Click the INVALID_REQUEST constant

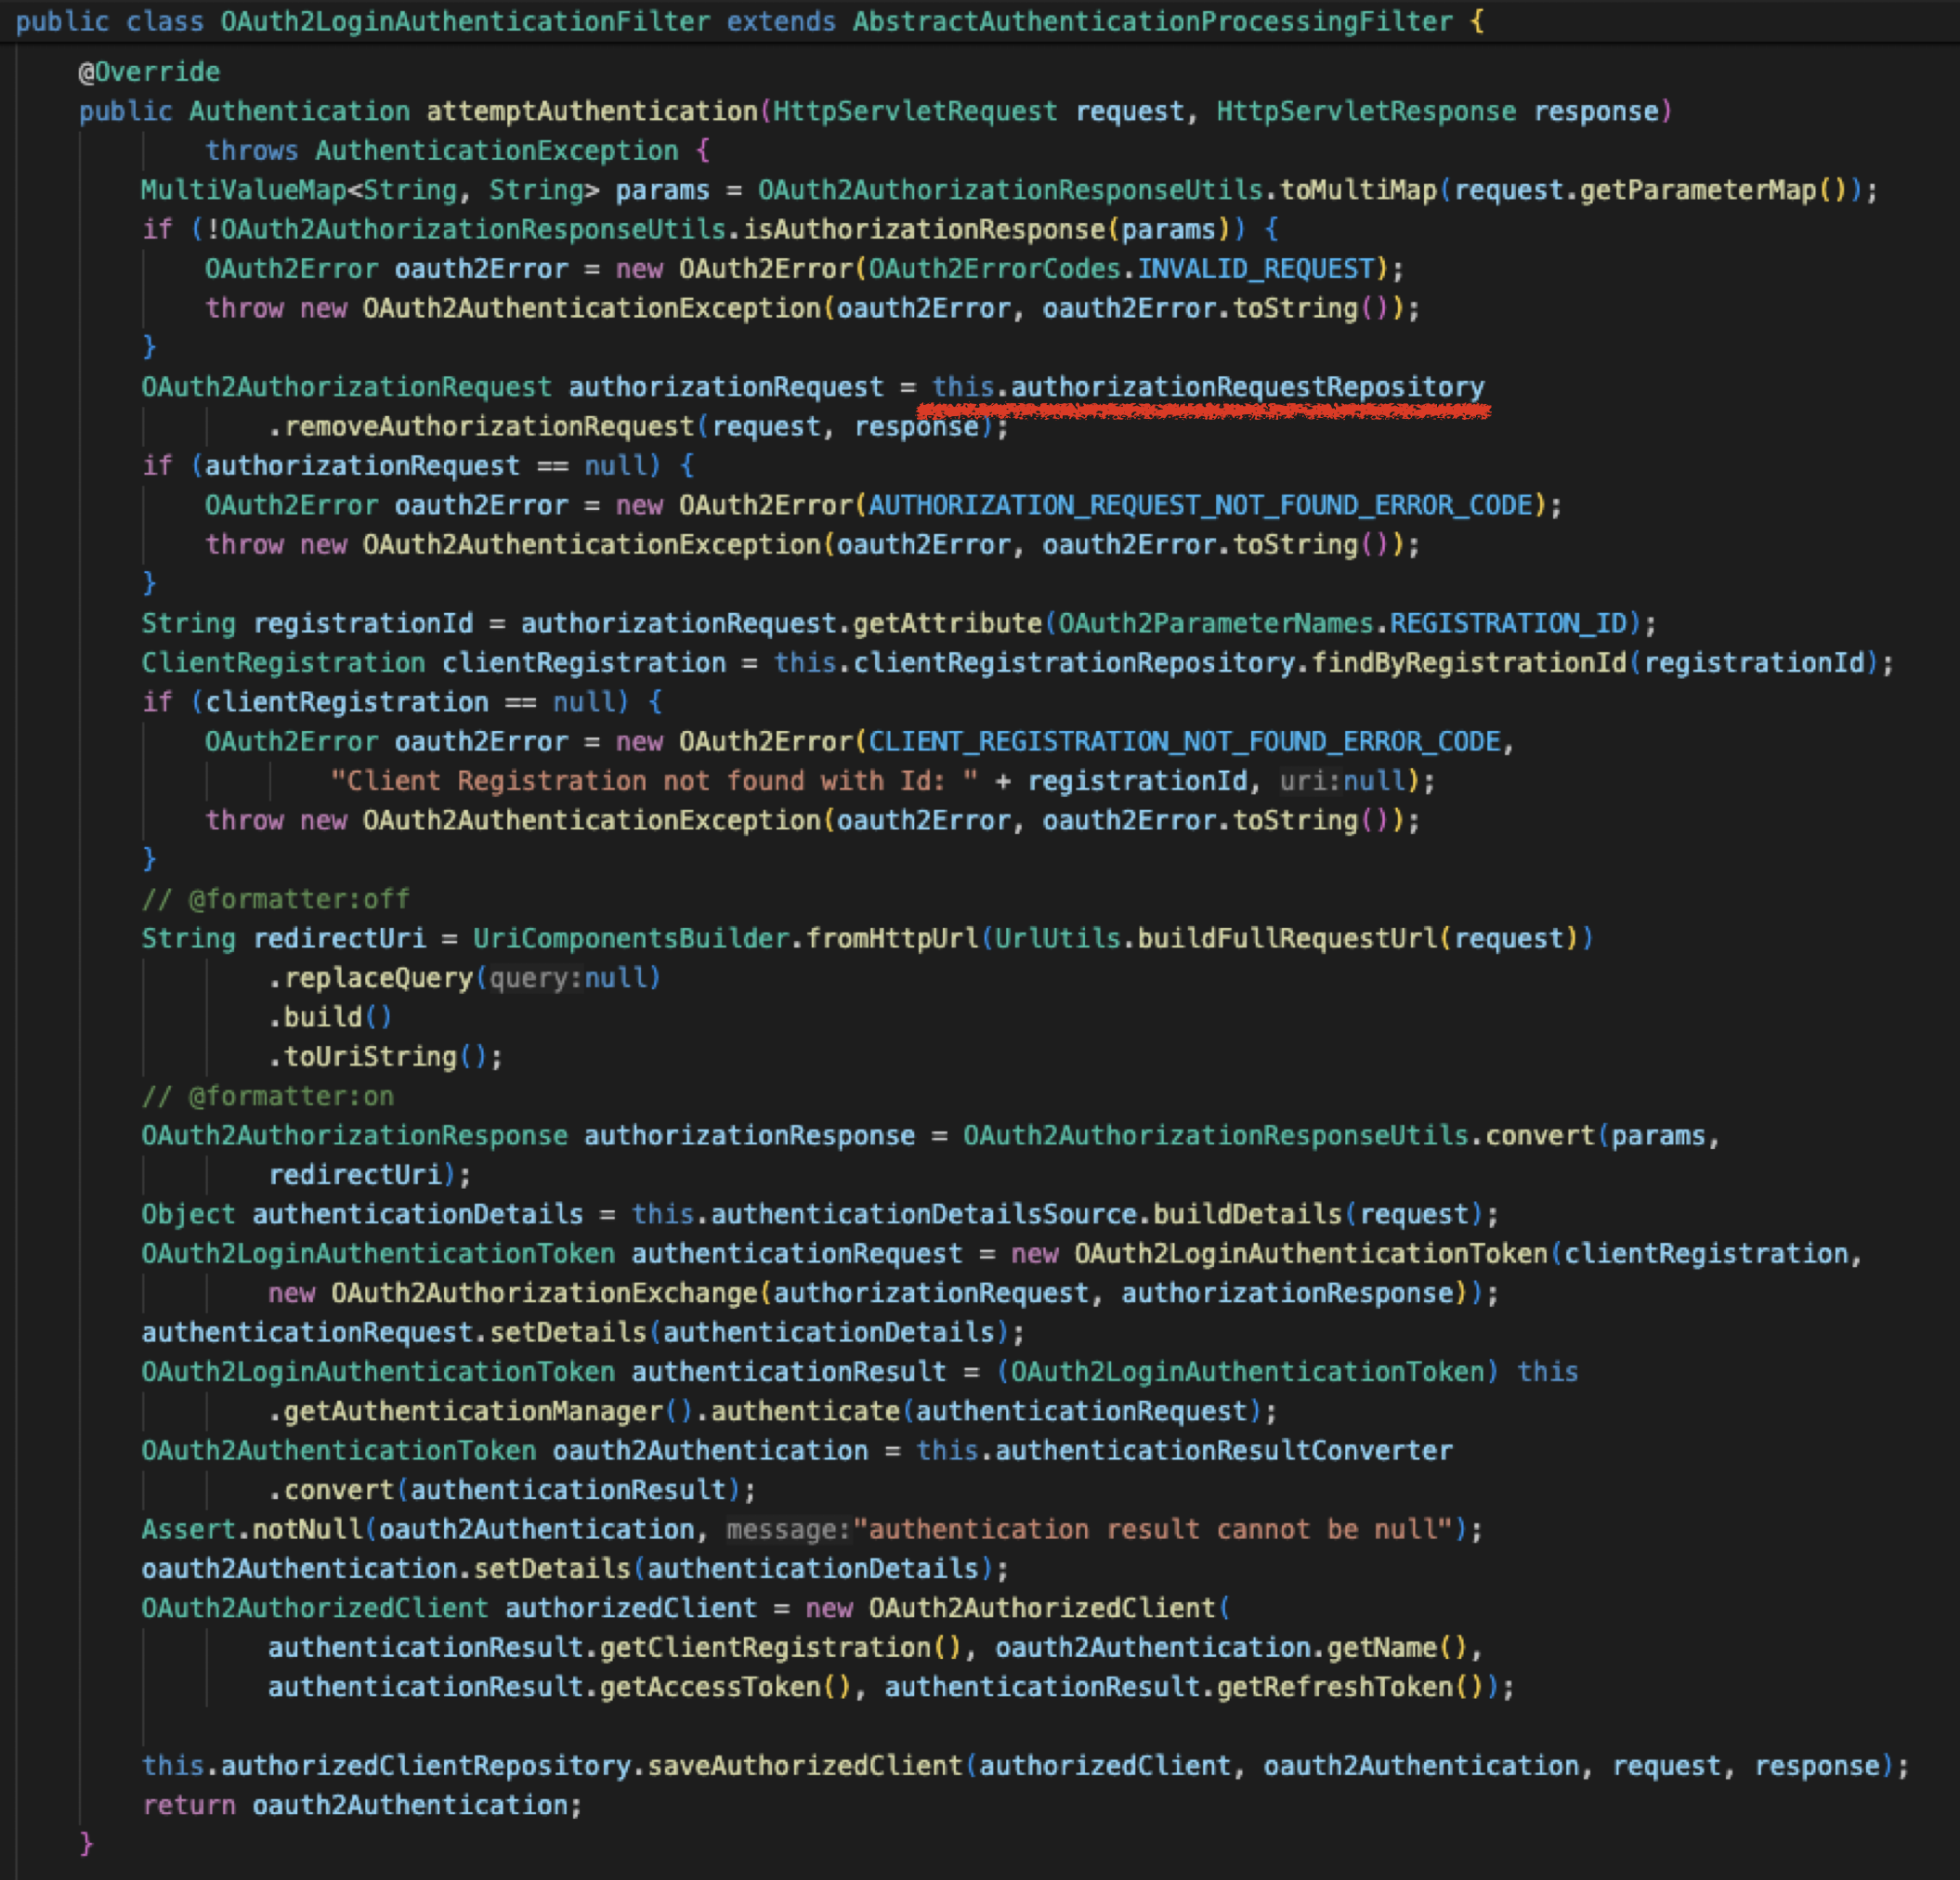[1256, 269]
